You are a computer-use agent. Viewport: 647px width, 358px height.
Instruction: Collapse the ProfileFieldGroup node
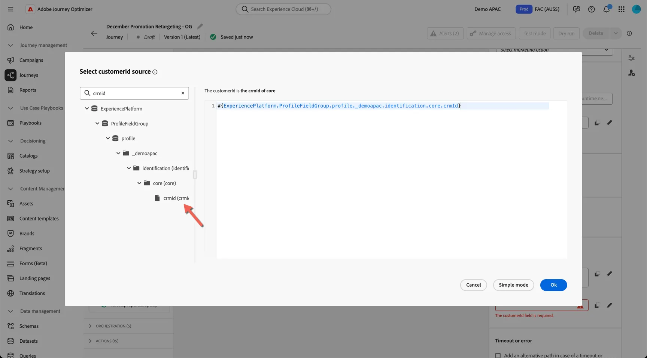[x=97, y=124]
